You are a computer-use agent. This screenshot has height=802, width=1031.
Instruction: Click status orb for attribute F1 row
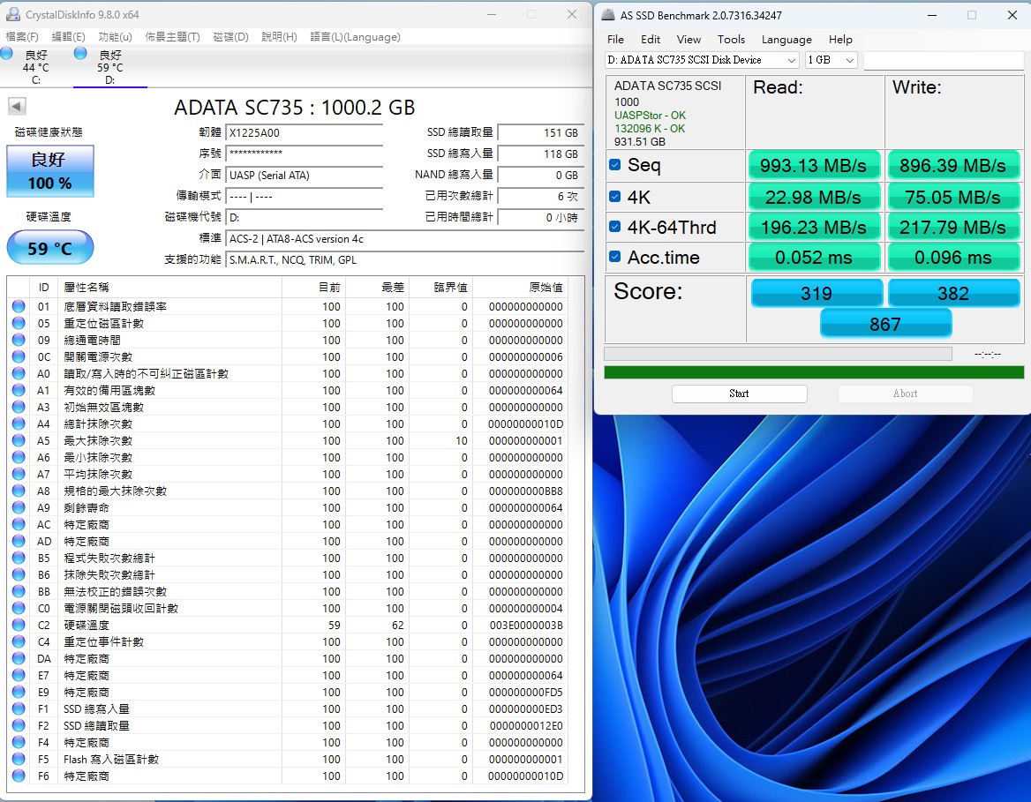[19, 708]
